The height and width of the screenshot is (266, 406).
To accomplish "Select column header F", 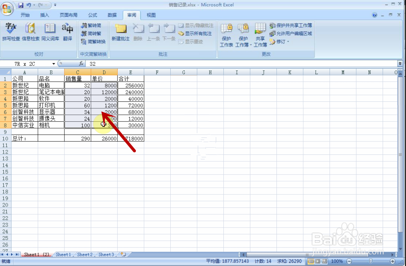I will pos(157,72).
